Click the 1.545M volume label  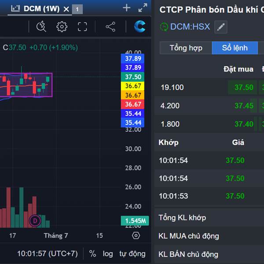click(x=135, y=220)
